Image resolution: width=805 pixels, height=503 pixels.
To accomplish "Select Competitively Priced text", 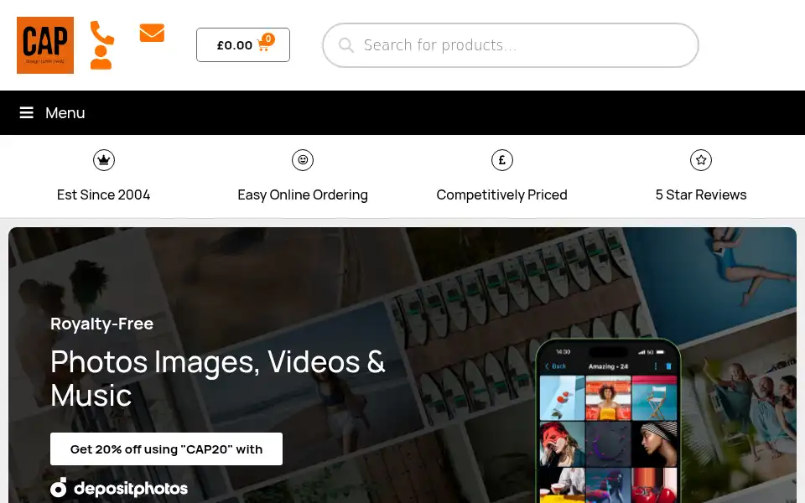I will [x=502, y=195].
